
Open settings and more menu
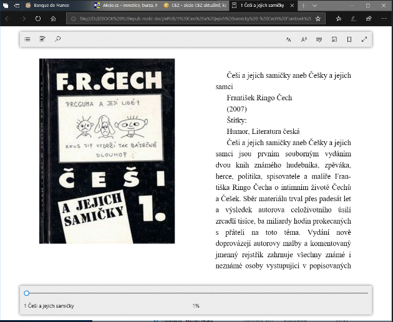tap(384, 19)
